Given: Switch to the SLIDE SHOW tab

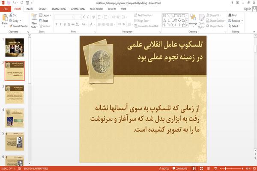Looking at the screenshot, I should [96, 9].
